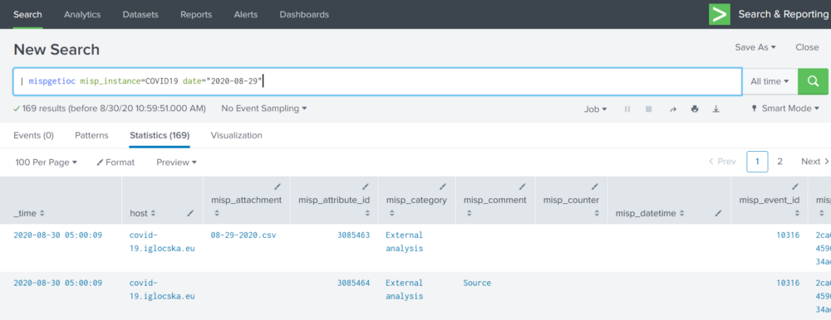
Task: Open the Preview dropdown
Action: pyautogui.click(x=176, y=162)
